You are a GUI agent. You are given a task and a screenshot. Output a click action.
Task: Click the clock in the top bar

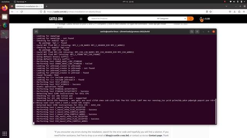tap(128, 2)
